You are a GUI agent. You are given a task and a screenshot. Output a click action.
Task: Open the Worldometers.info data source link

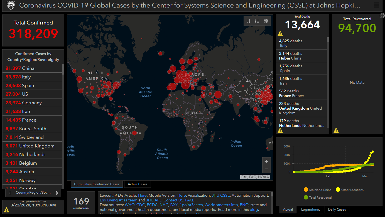point(221,205)
